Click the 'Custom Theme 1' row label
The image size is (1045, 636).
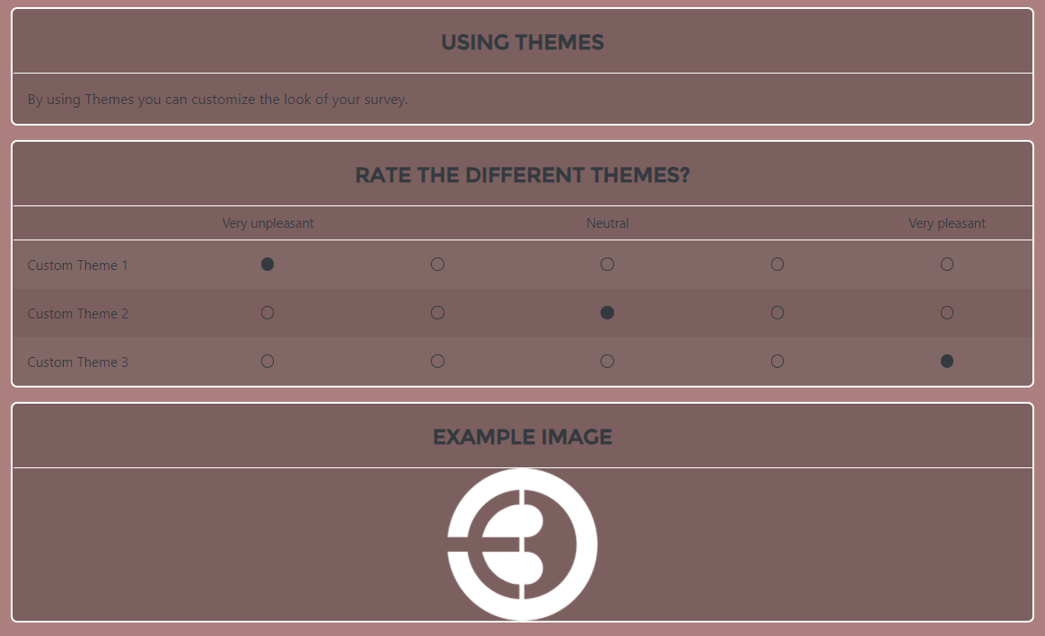pyautogui.click(x=77, y=265)
